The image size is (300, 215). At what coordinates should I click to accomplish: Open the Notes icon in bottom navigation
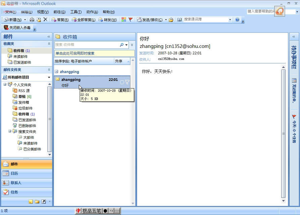click(31, 202)
